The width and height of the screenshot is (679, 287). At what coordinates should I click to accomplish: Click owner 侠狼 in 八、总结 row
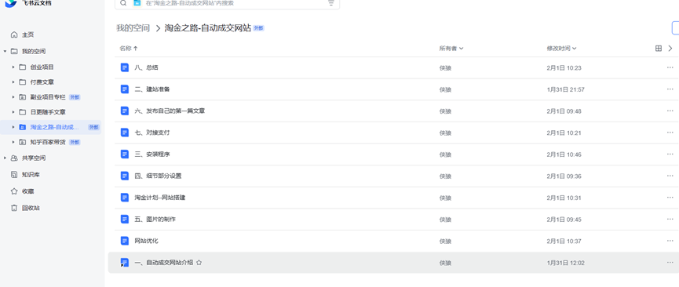click(x=445, y=68)
